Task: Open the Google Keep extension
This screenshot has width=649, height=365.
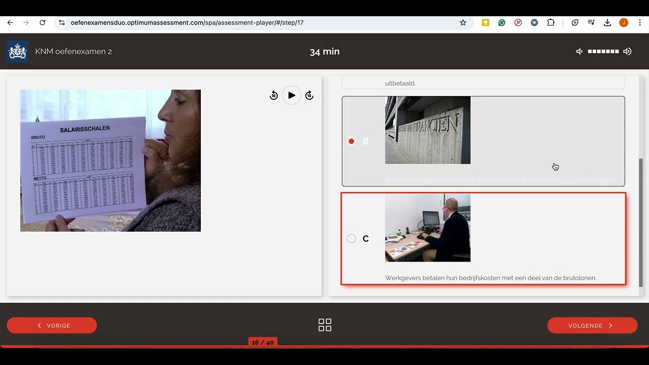Action: coord(486,22)
